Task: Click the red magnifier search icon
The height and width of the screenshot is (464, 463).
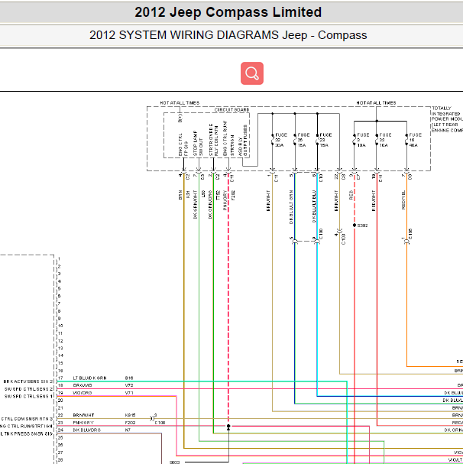Action: click(252, 73)
